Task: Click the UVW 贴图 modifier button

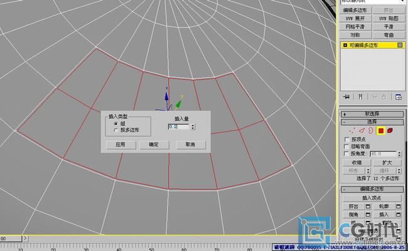Action: pos(389,18)
